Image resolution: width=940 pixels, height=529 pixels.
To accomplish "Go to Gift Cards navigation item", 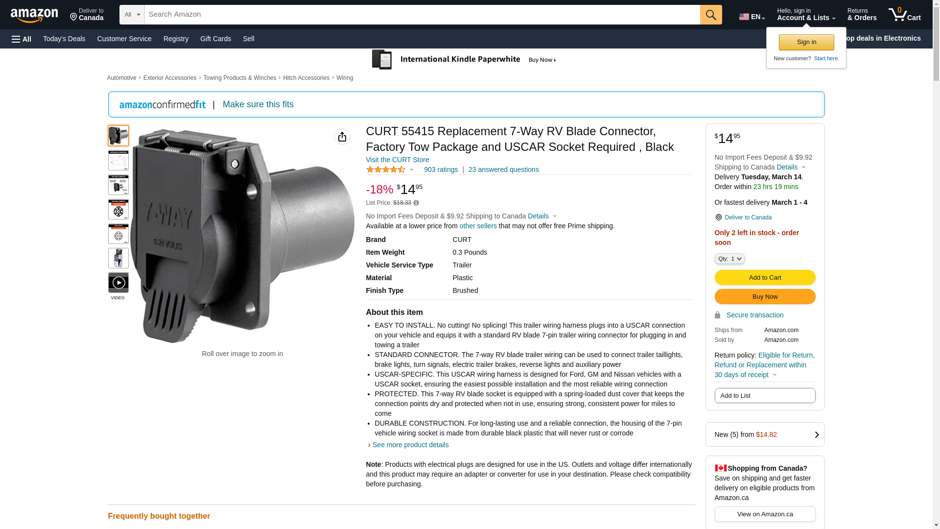I will 215,39.
